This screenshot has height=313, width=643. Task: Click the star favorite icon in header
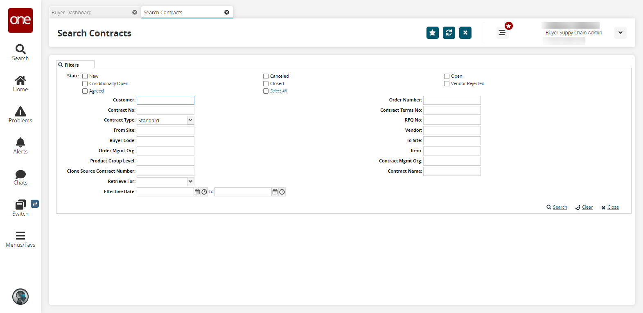coord(432,33)
